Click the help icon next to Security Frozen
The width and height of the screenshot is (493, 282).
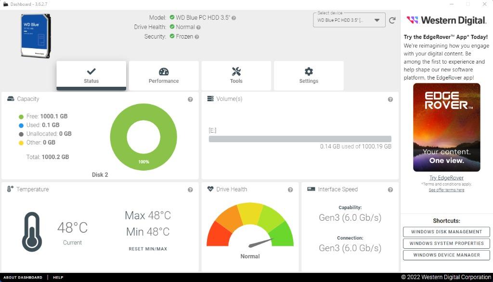(197, 37)
